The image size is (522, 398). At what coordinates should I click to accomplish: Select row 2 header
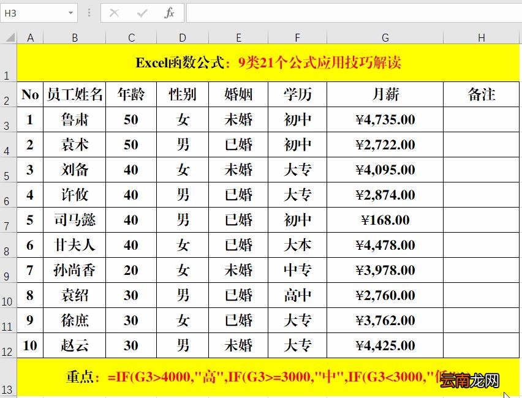[9, 94]
